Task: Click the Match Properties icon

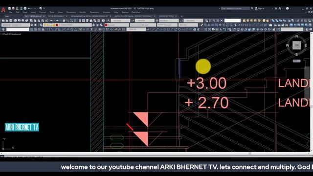Action: (x=43, y=21)
